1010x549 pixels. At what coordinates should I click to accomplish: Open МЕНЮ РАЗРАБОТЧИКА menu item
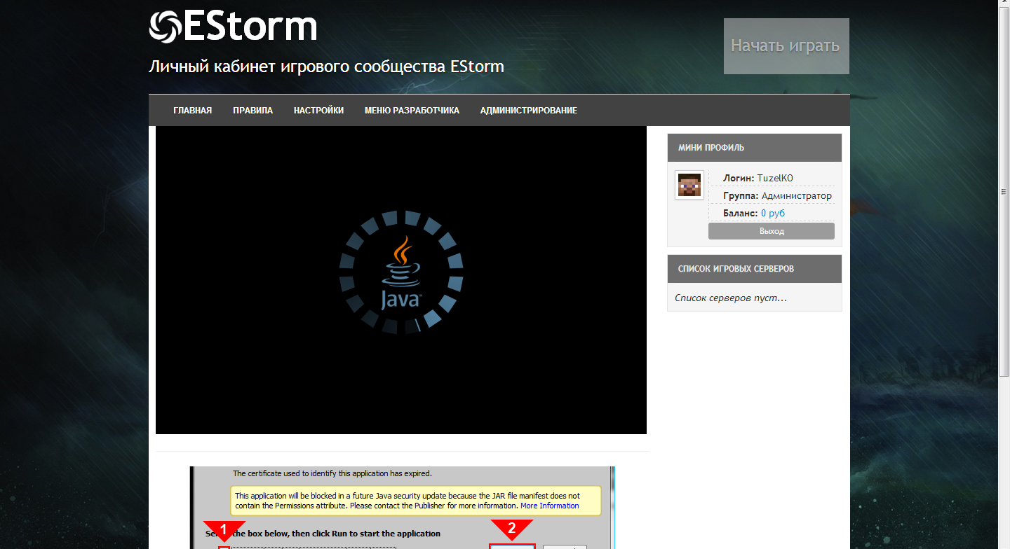click(412, 111)
